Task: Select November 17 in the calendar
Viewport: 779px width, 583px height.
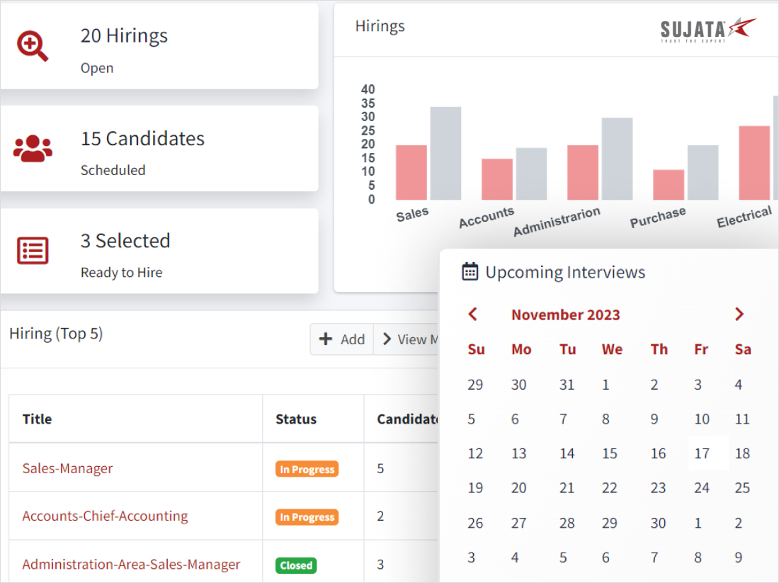Action: click(x=702, y=453)
